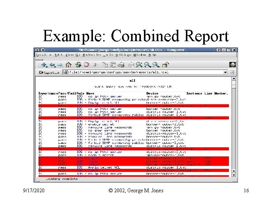Click 'Apply telnet ACL' in the distrib-router-1.txt row
Viewport: 272px width, 204px height.
point(104,168)
